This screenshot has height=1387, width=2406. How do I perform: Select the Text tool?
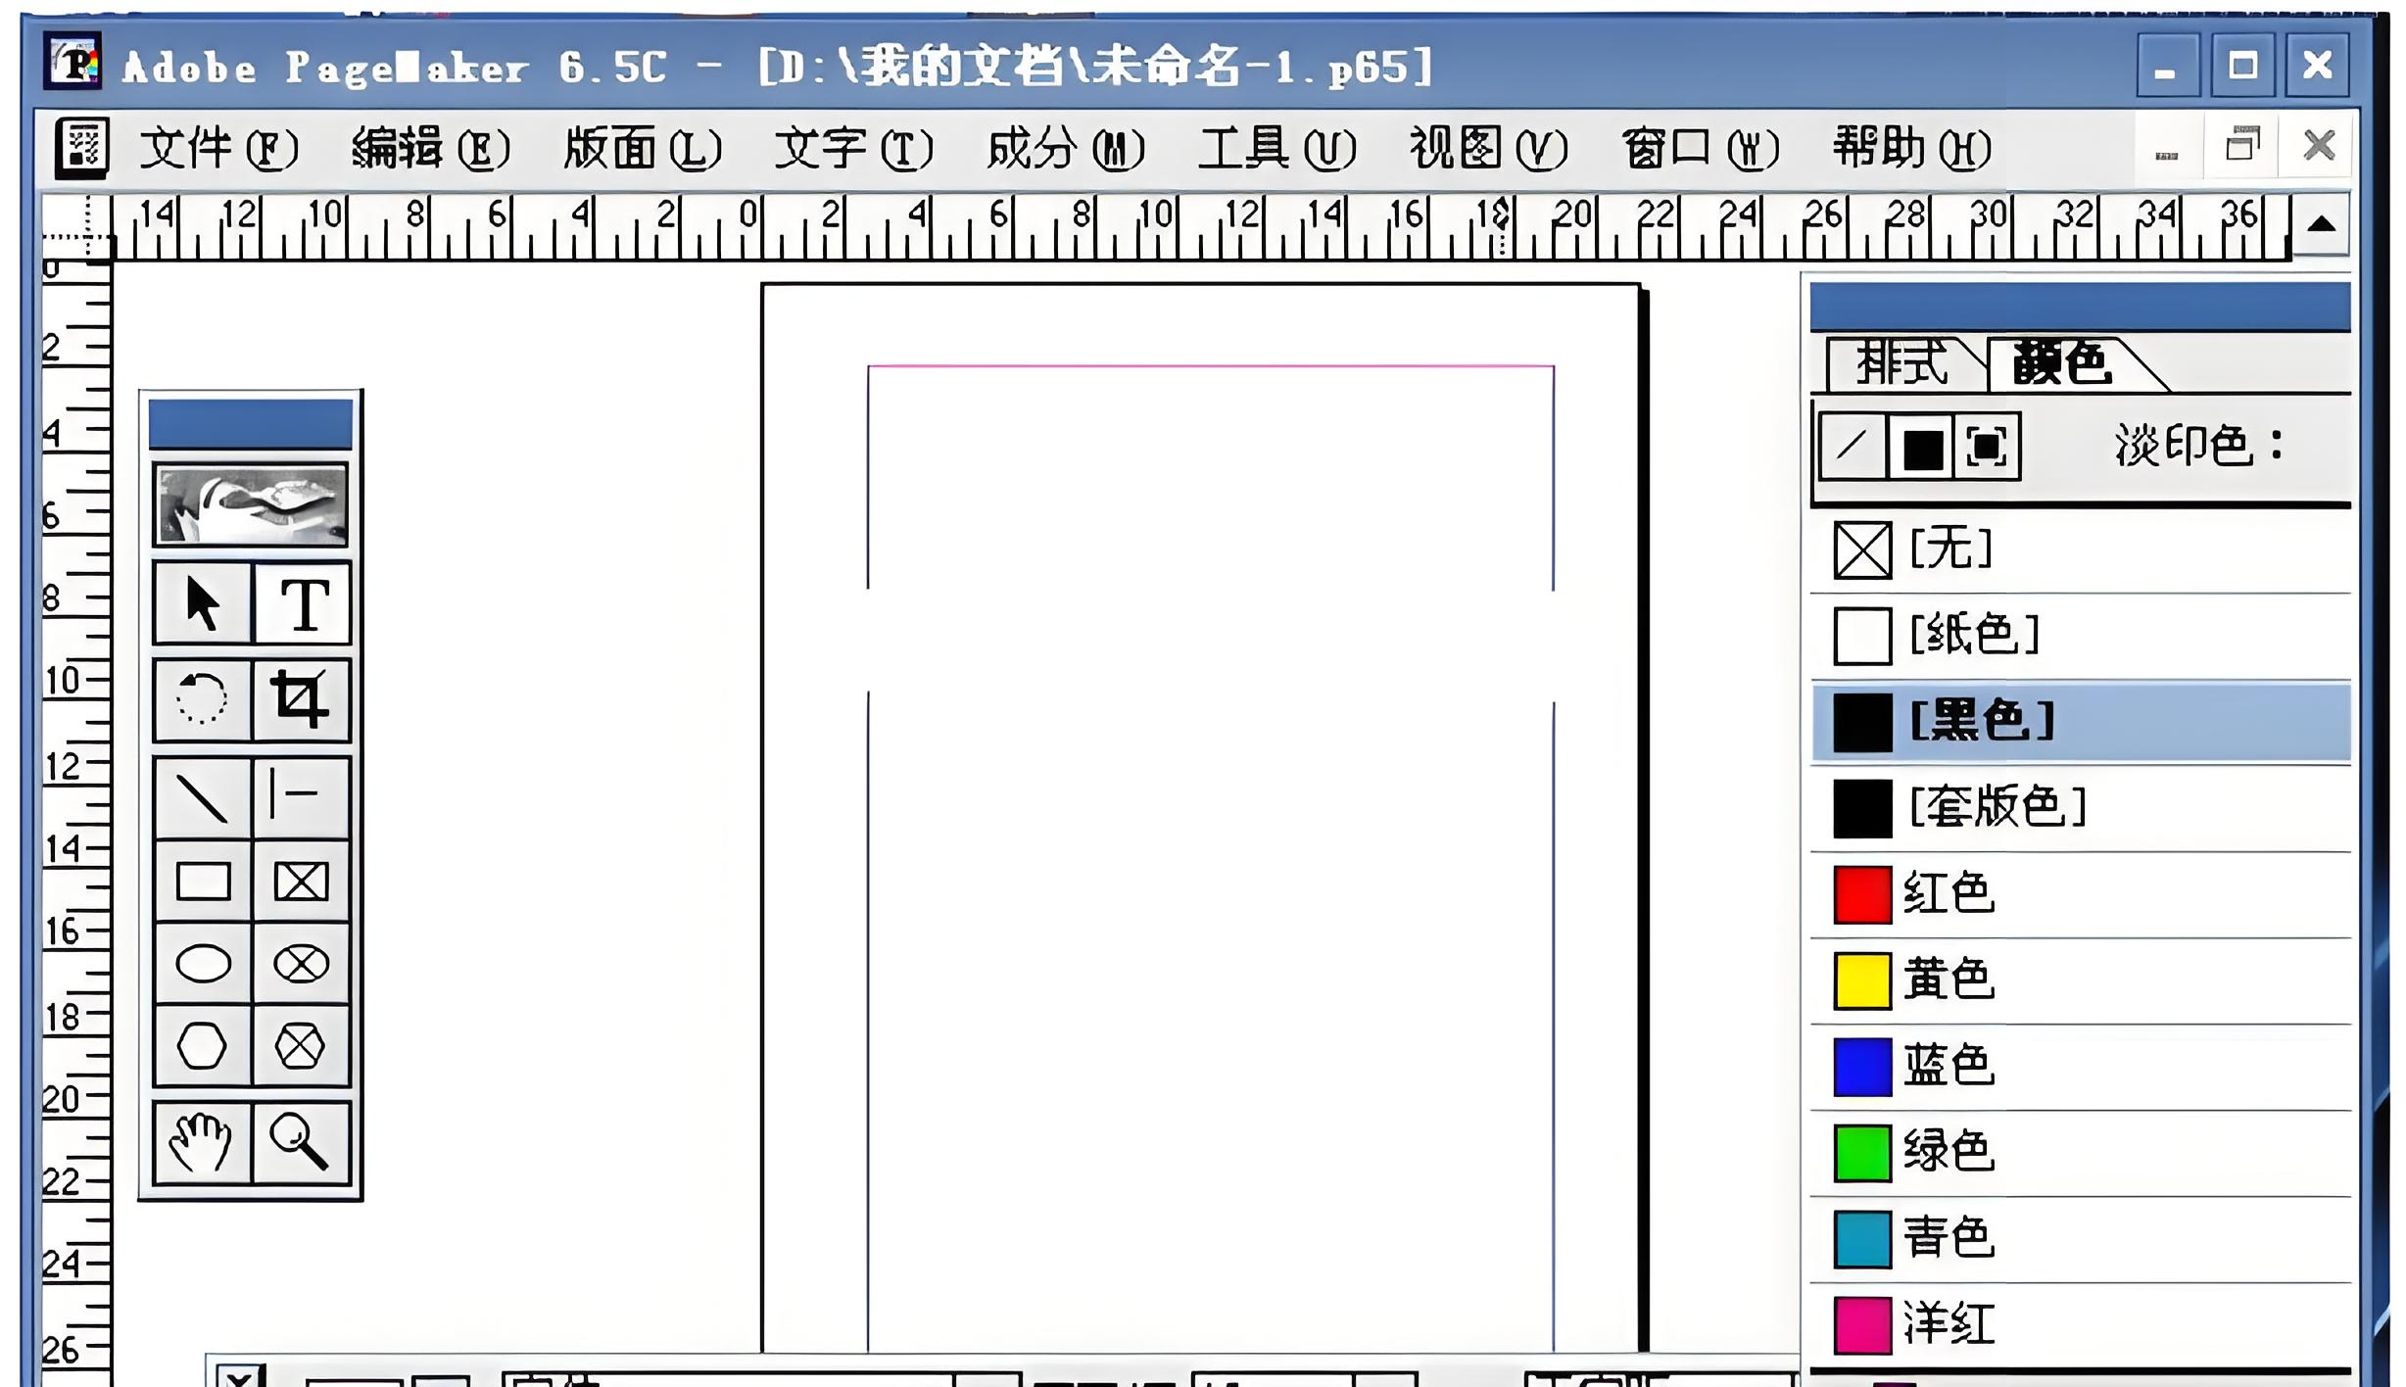point(303,603)
